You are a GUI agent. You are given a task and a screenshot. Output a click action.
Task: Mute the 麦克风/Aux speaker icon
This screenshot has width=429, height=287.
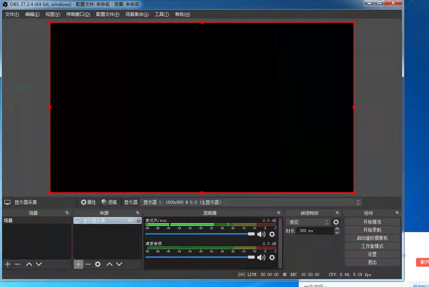click(261, 234)
